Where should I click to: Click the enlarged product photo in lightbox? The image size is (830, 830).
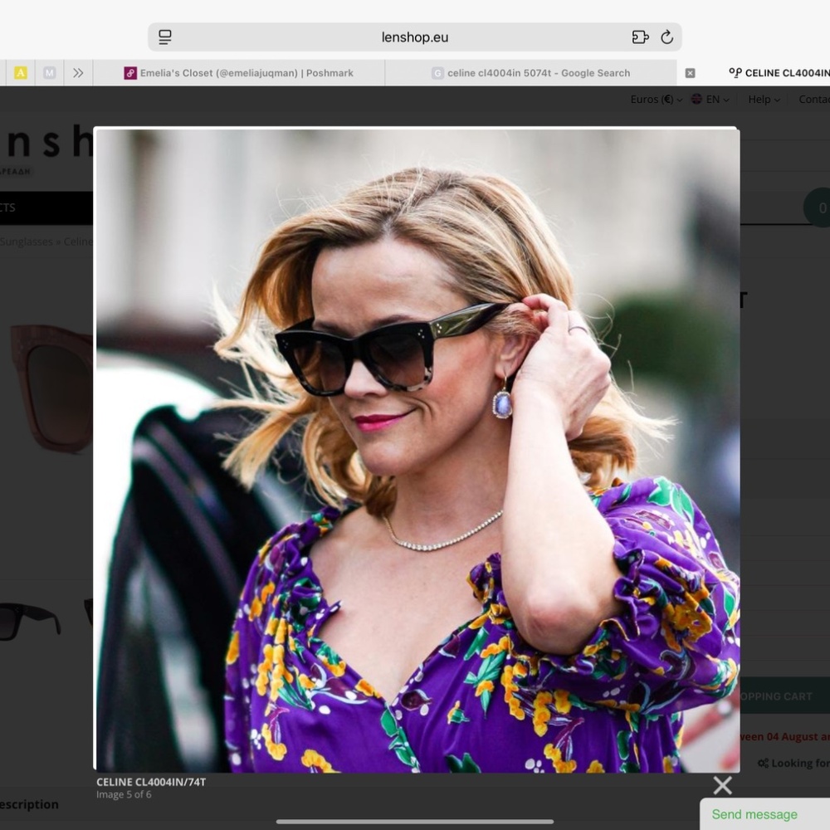tap(417, 450)
